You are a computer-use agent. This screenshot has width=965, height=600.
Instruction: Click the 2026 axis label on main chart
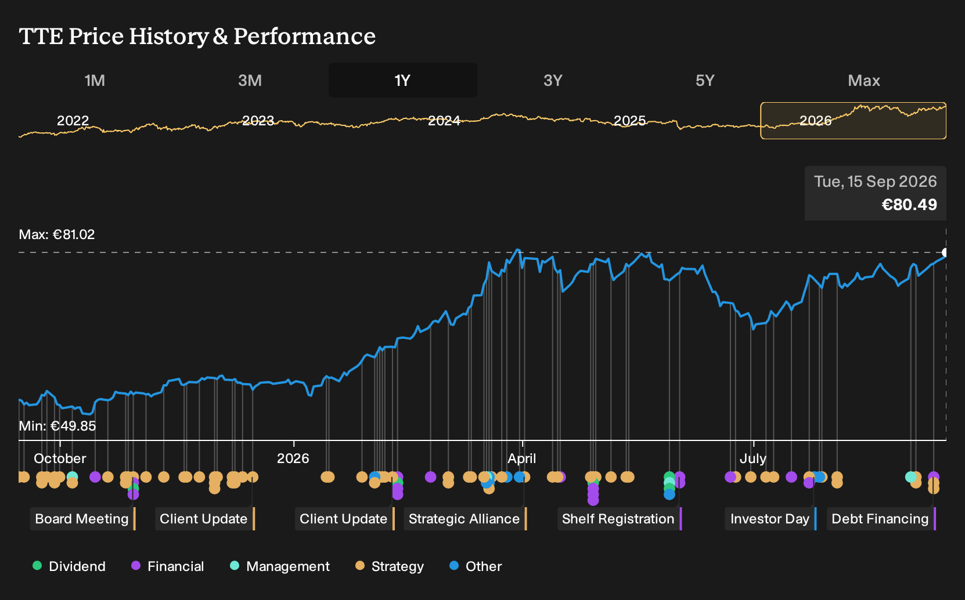tap(293, 458)
